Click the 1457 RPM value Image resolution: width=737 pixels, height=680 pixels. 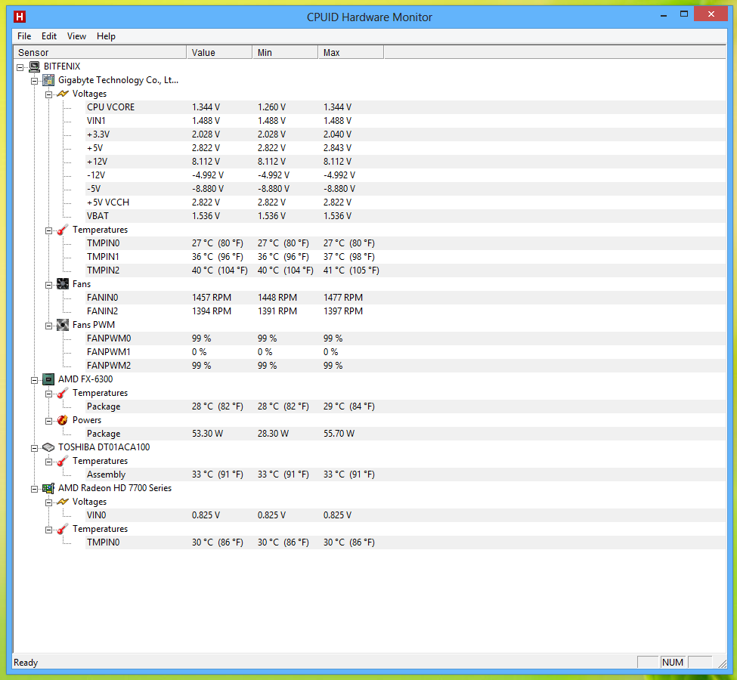click(x=212, y=298)
